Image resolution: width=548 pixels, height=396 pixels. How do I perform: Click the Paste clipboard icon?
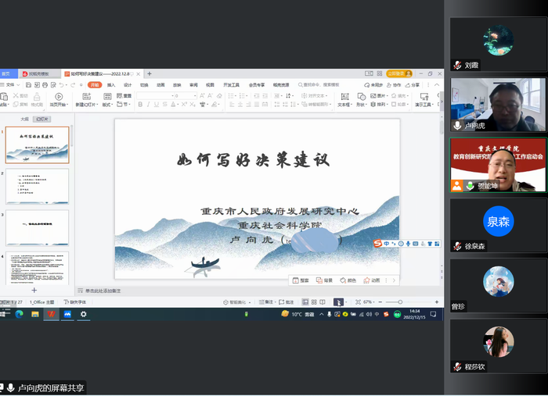click(x=4, y=96)
